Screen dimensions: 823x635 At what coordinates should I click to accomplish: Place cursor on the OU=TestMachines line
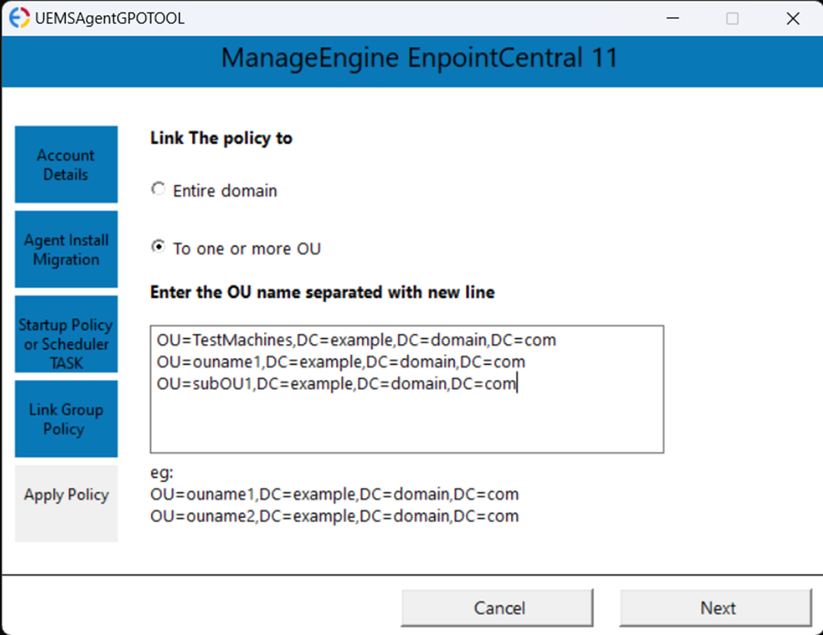356,341
